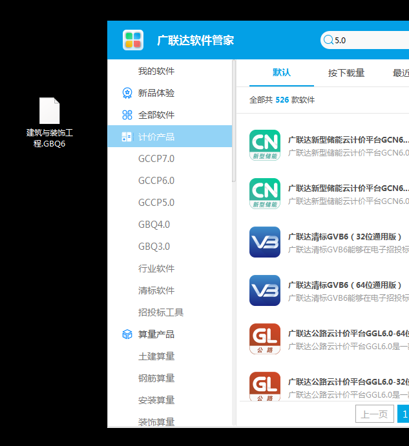409x446 pixels.
Task: Switch to the 最近 sort tab
Action: pos(401,73)
